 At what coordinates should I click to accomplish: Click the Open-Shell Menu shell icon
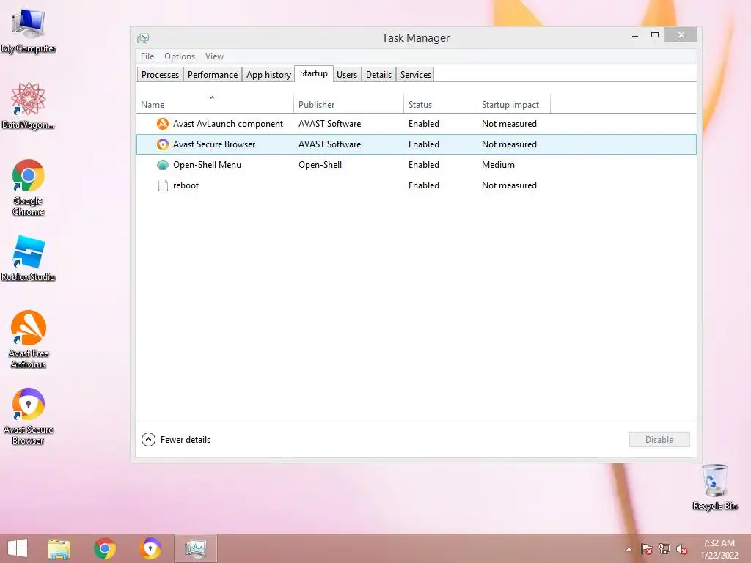(163, 165)
